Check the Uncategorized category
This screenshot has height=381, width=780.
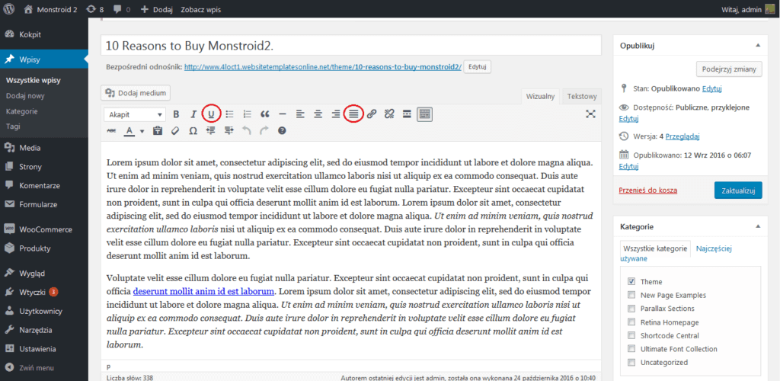click(x=631, y=362)
